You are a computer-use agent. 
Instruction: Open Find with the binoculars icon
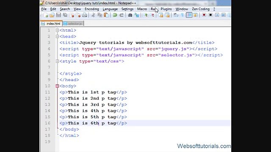click(x=130, y=15)
